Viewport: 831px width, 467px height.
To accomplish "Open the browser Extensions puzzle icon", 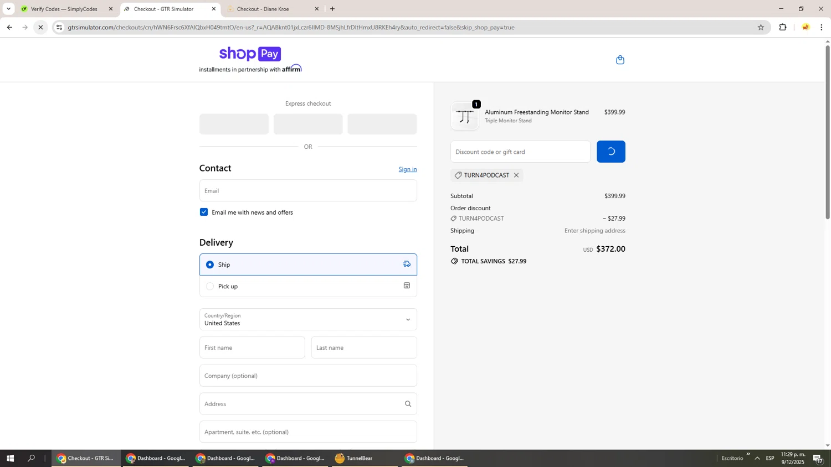I will pyautogui.click(x=783, y=27).
